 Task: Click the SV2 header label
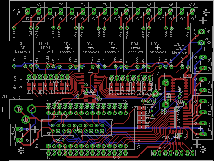pos(116,158)
